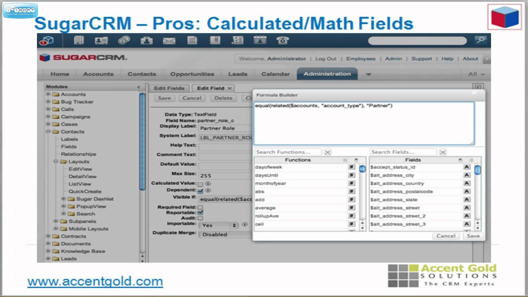Collapse the Modules panel arrow

click(x=139, y=87)
